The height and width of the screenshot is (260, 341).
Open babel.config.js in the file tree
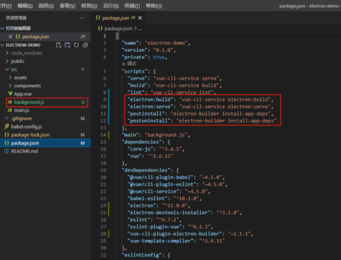[26, 127]
